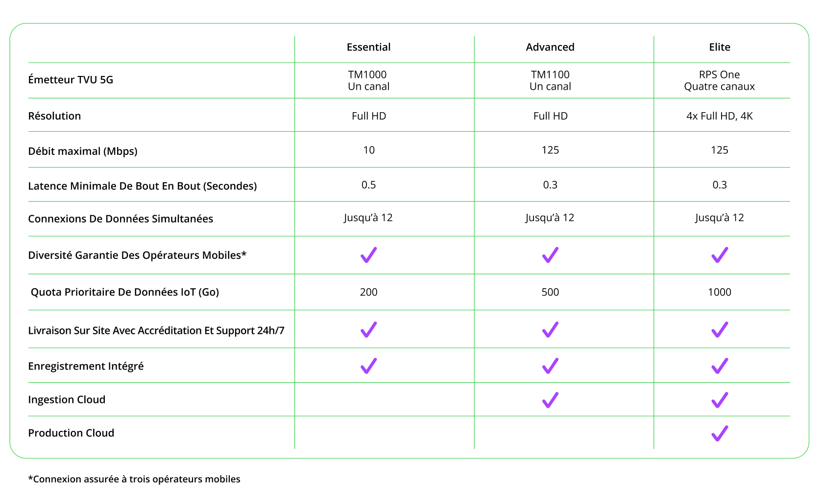Select the Essential plan column header
Screen dimensions: 822x499
[368, 47]
